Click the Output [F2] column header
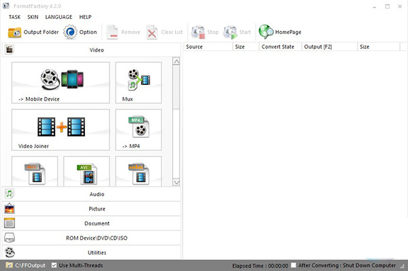 pos(330,47)
